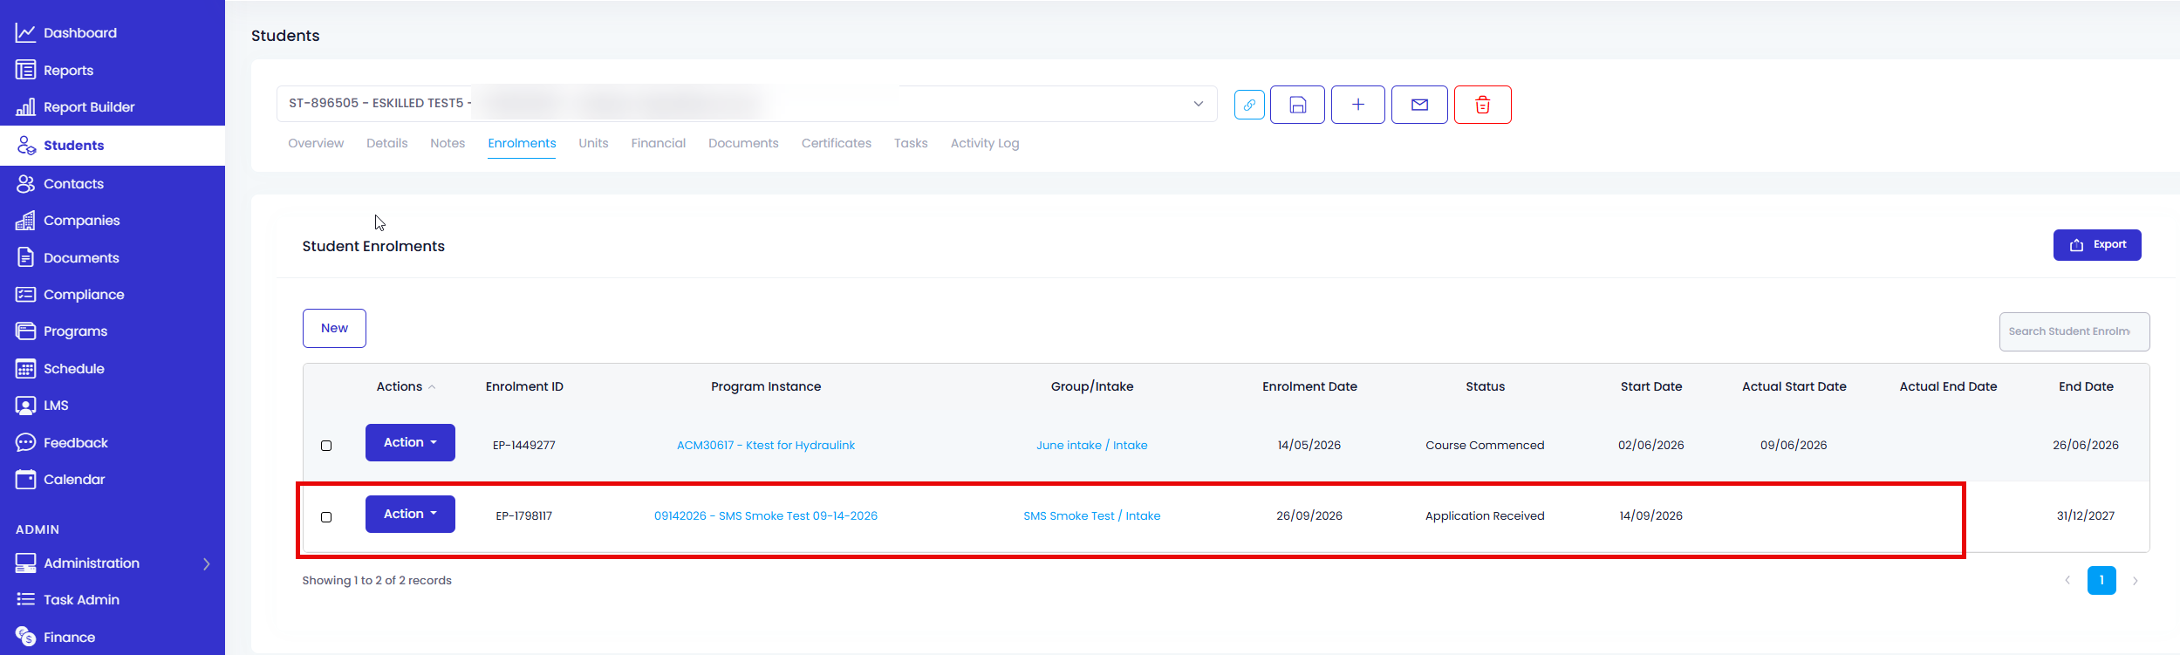The height and width of the screenshot is (655, 2180).
Task: Save the student record with disk icon
Action: [1297, 105]
